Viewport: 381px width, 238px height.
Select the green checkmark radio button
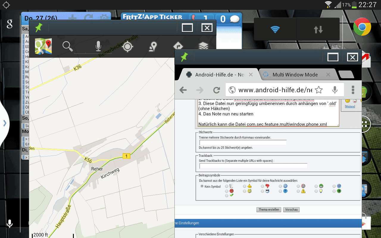pos(227,195)
